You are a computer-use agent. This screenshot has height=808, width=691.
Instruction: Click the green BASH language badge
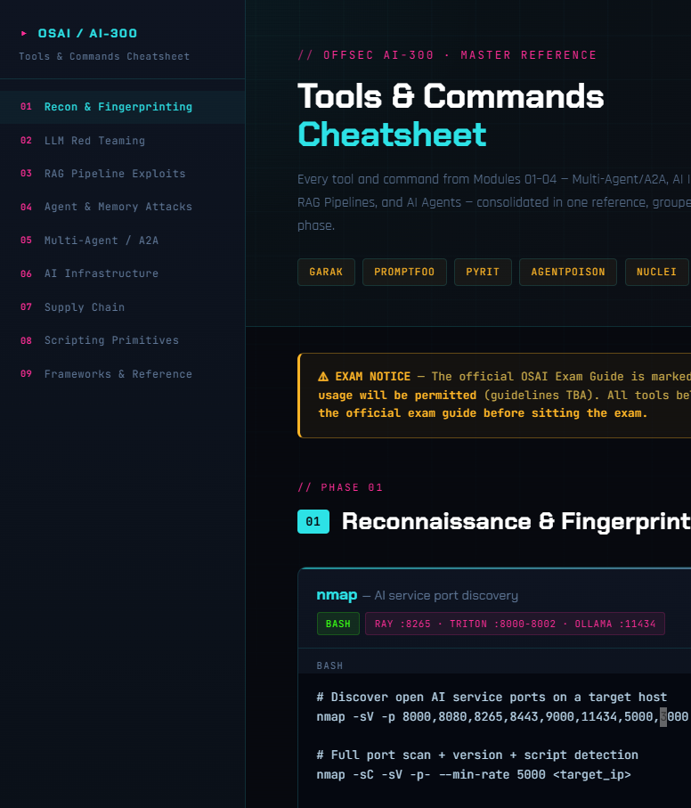pyautogui.click(x=337, y=624)
